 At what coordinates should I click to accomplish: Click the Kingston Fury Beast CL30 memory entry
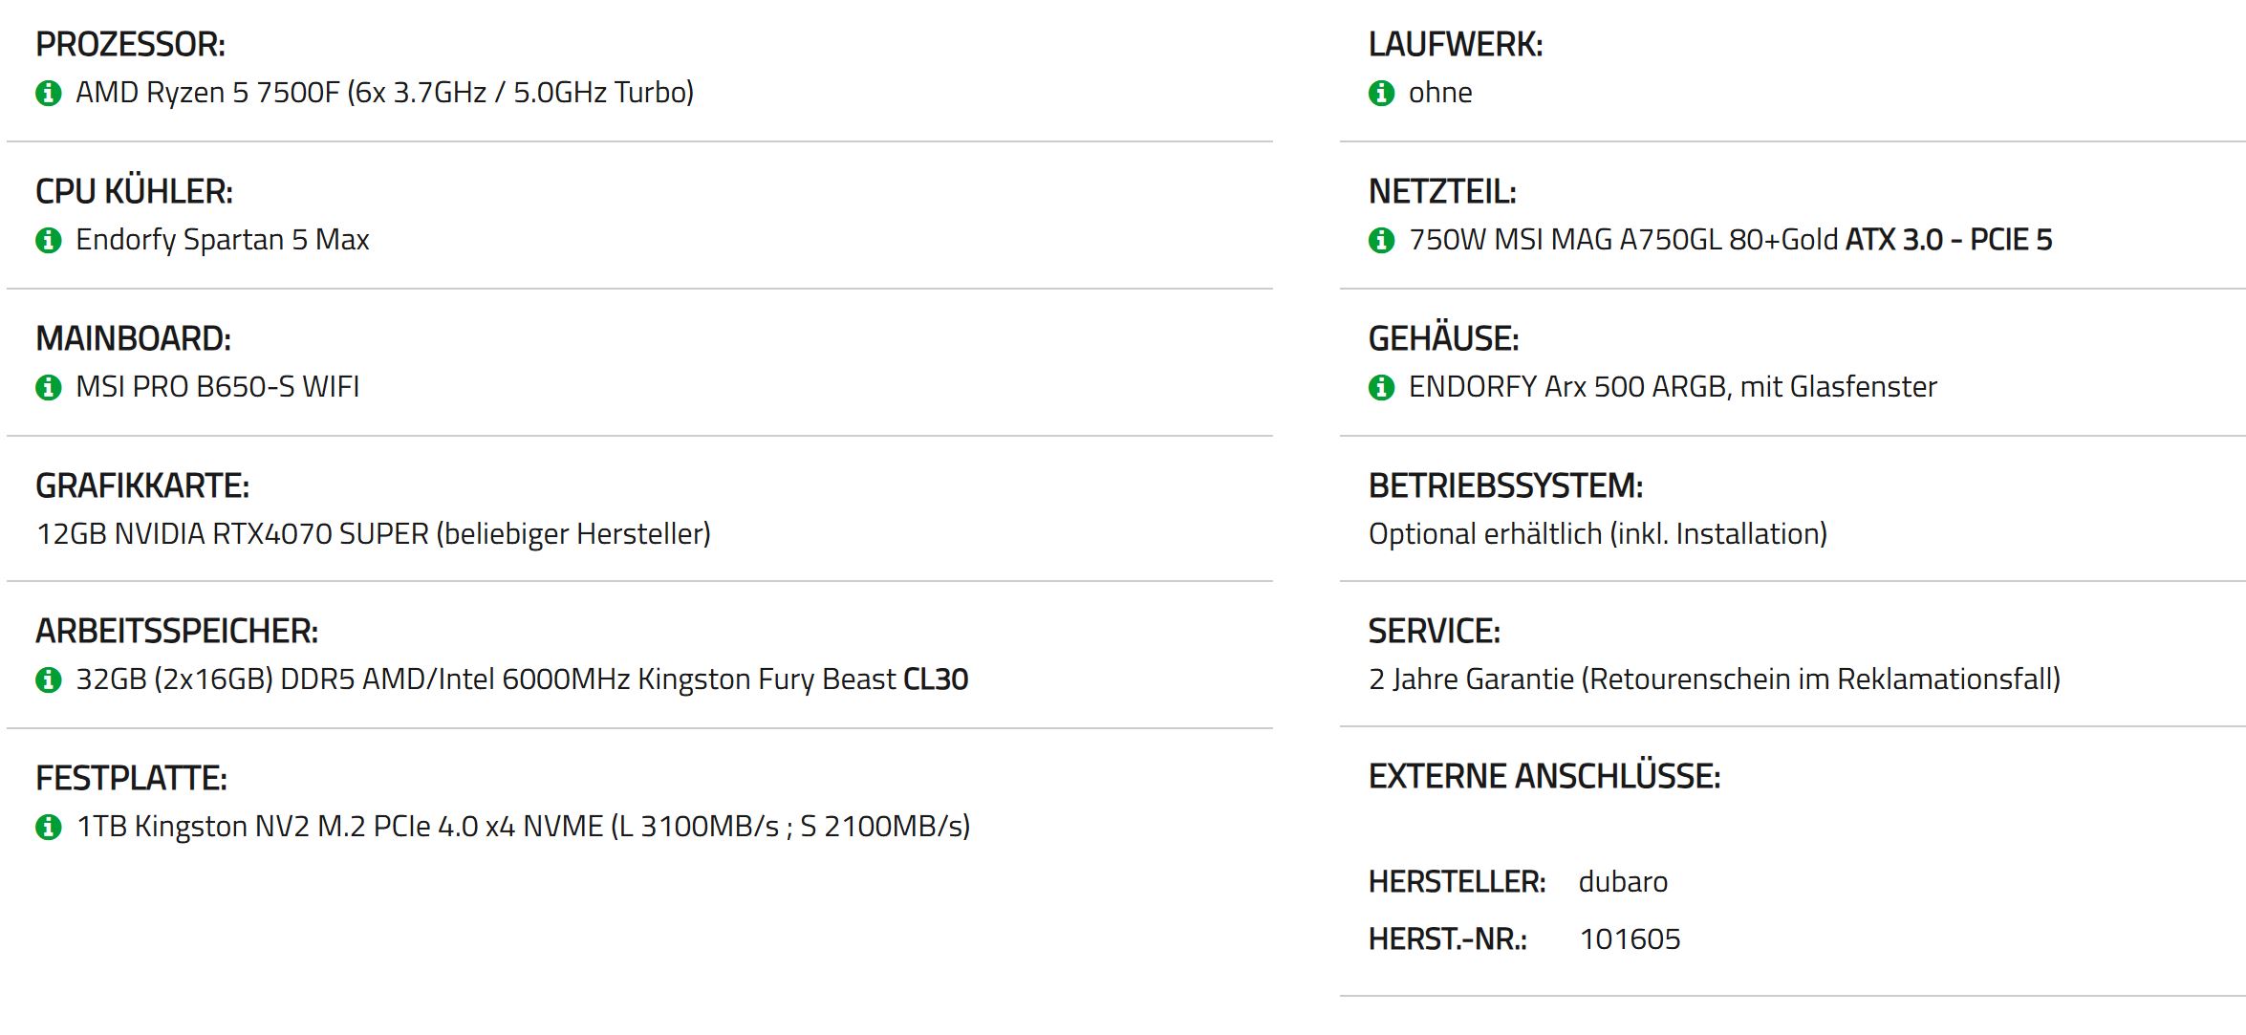(x=522, y=679)
